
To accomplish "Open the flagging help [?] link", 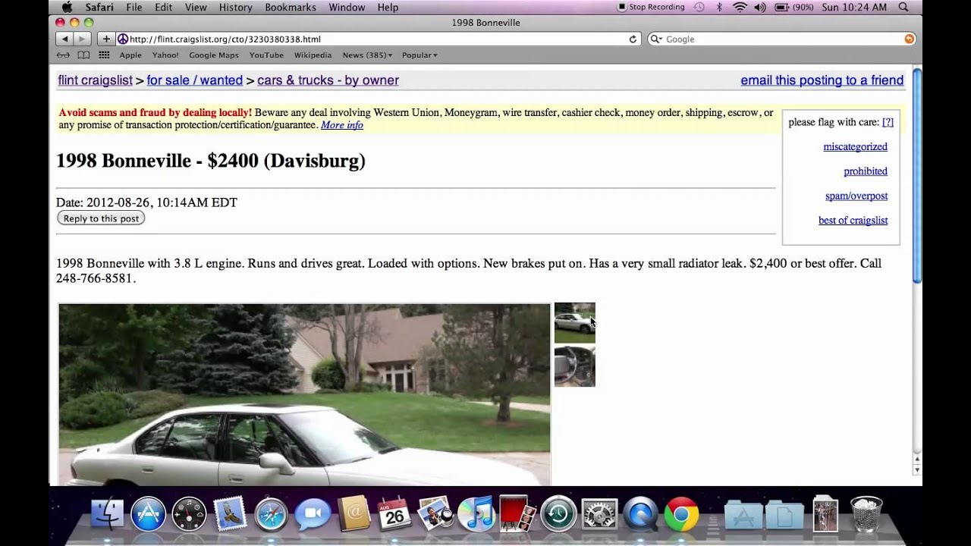I will (x=888, y=122).
